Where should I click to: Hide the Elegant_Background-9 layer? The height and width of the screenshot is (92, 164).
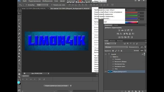pos(106,72)
